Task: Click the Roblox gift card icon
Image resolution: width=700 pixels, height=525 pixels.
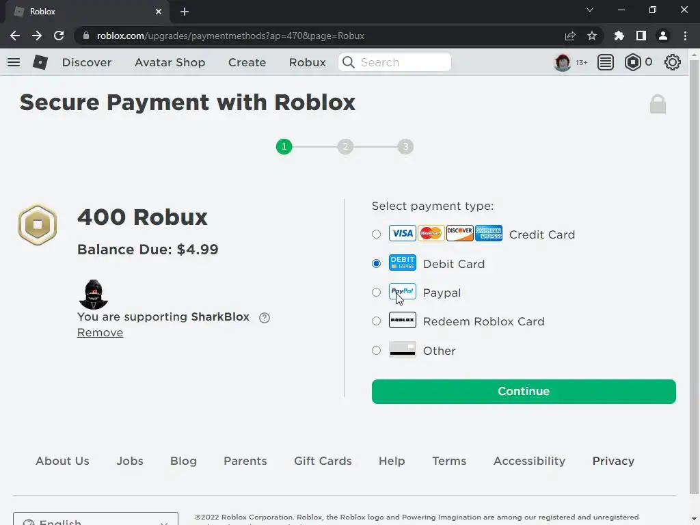Action: 402,320
